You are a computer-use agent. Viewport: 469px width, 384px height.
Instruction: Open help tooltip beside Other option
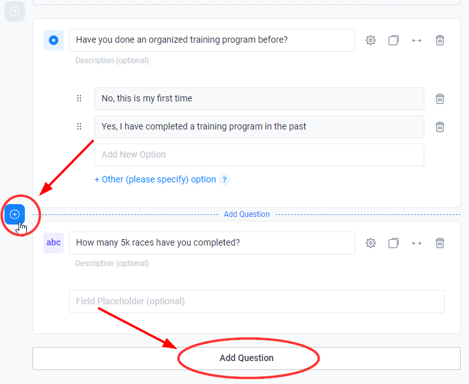[x=225, y=180]
